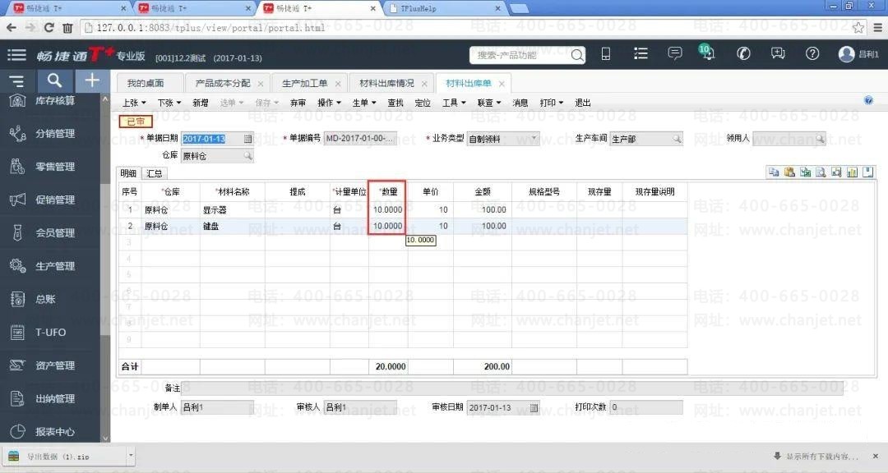Click the plus add icon in sidebar
The image size is (888, 473).
pos(92,80)
